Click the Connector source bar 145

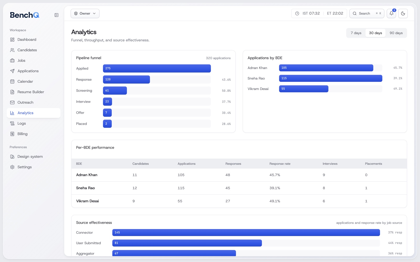(246, 233)
